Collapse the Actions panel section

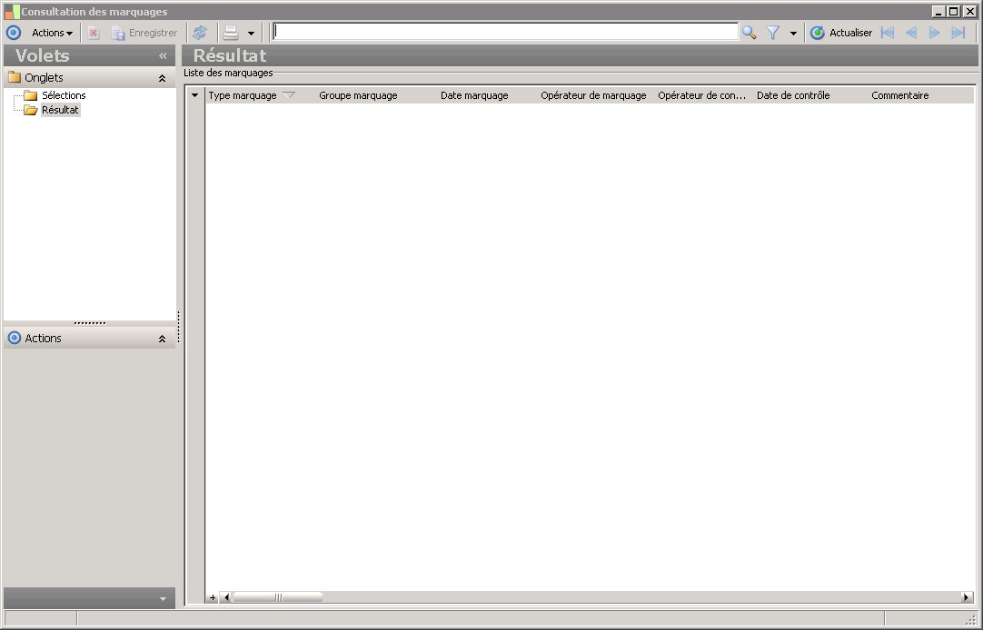point(162,339)
